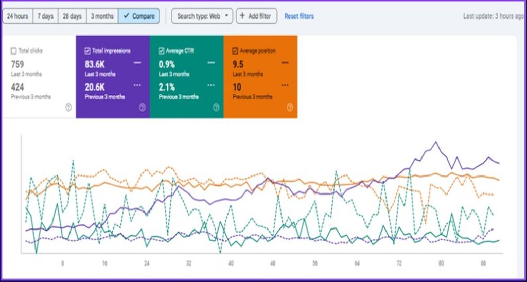Click solid line legend icon in Average position card

(x=285, y=63)
